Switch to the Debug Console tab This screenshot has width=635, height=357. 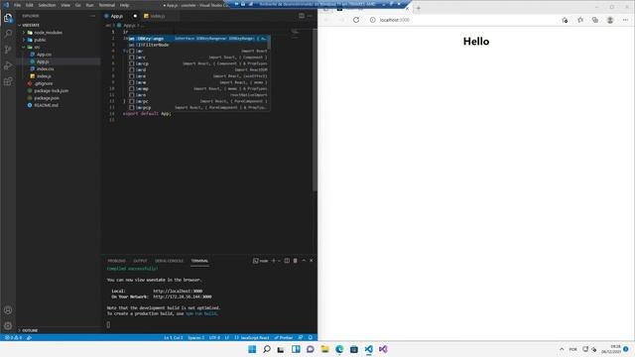pos(170,261)
